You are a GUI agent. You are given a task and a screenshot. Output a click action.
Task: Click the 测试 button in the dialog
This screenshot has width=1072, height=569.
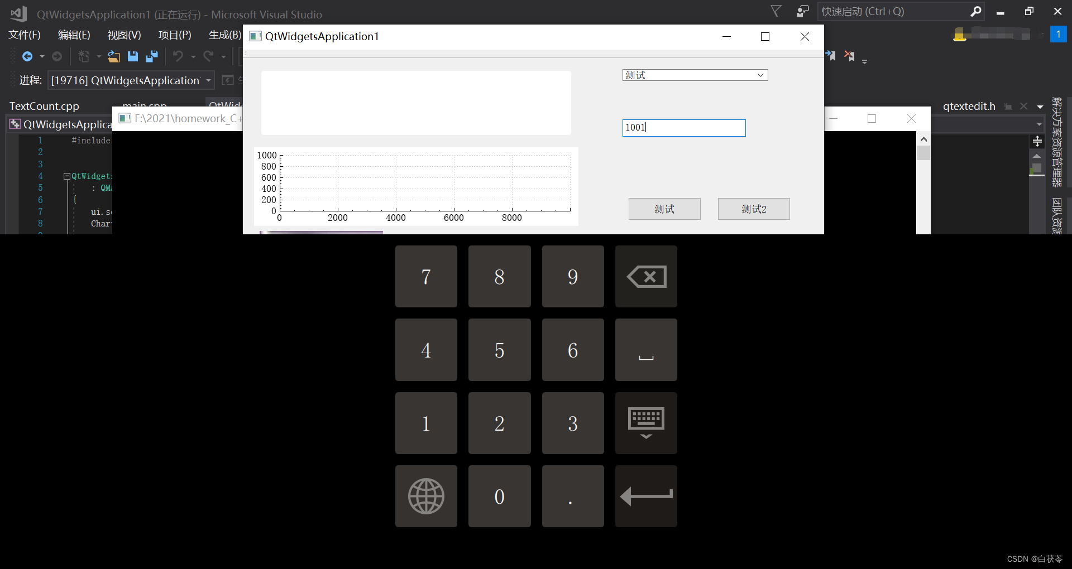coord(664,209)
